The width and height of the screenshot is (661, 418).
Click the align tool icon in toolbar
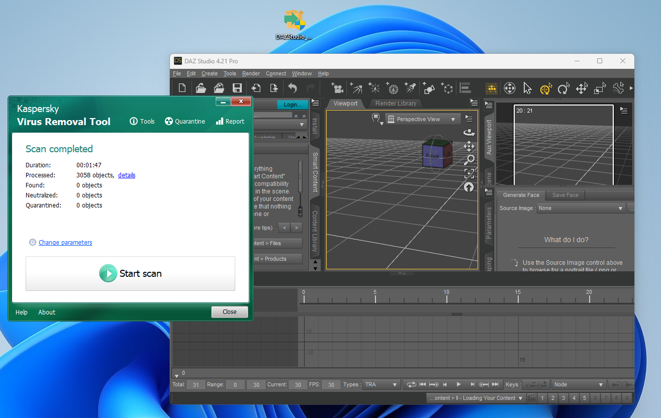coord(465,88)
